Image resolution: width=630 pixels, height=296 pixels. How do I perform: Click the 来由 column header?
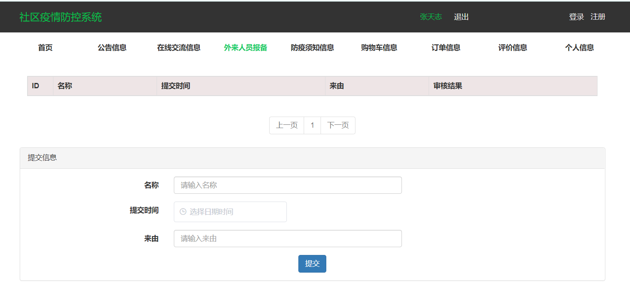click(x=377, y=86)
